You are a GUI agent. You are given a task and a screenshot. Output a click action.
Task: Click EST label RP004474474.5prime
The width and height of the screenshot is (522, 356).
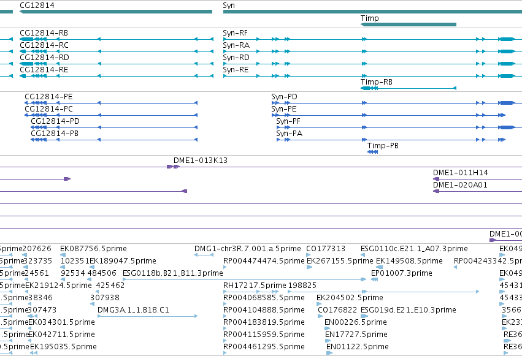[264, 261]
